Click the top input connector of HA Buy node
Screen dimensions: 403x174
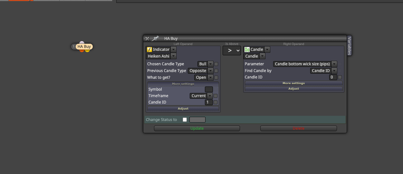tap(82, 43)
